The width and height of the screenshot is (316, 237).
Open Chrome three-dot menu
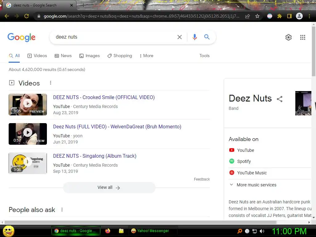[x=309, y=16]
